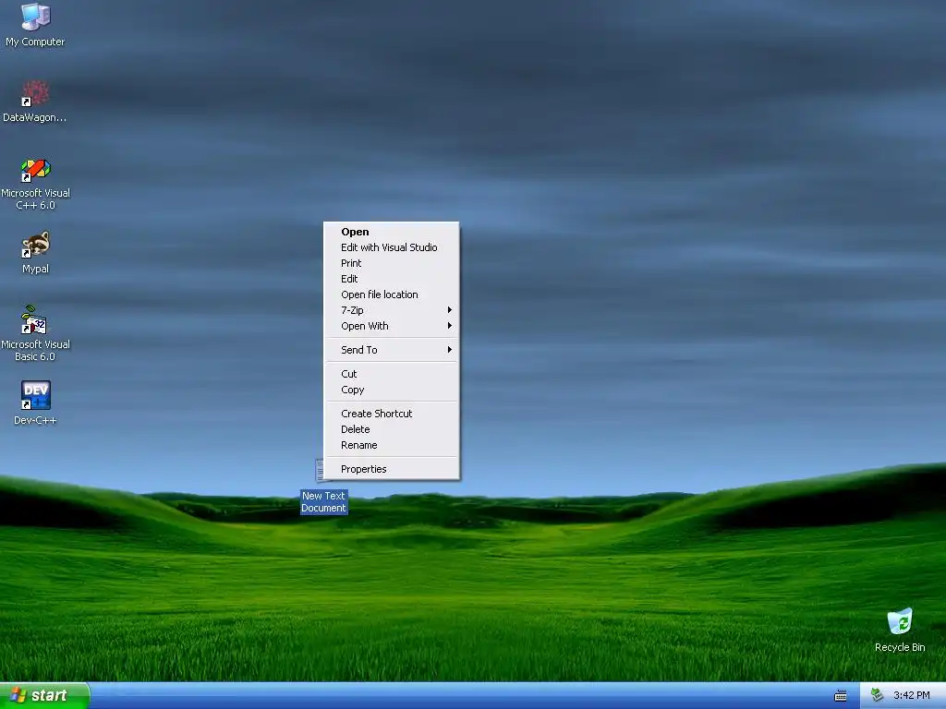This screenshot has width=946, height=709.
Task: Choose Open in the context menu
Action: click(x=392, y=232)
